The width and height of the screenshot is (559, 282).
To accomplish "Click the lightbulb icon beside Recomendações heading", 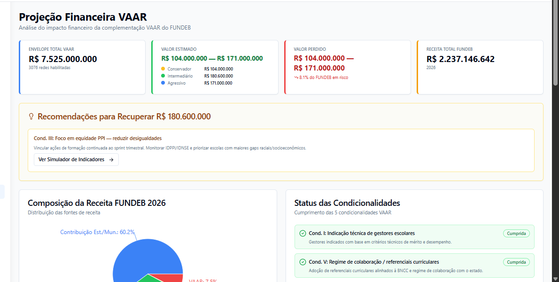I will pyautogui.click(x=31, y=116).
